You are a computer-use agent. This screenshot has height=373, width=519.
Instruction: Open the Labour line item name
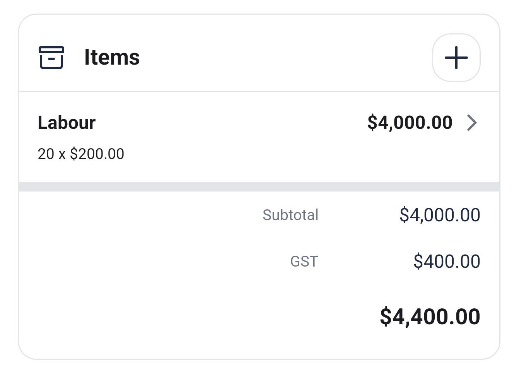[67, 123]
